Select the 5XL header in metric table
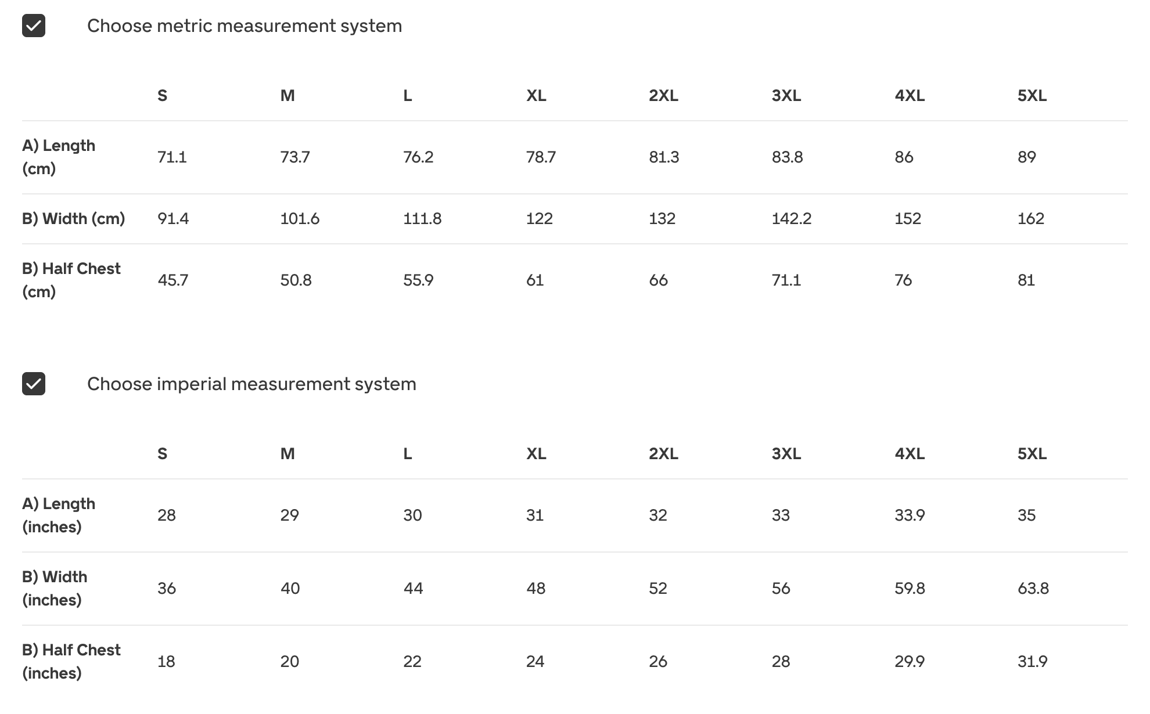This screenshot has width=1150, height=714. coord(1032,95)
